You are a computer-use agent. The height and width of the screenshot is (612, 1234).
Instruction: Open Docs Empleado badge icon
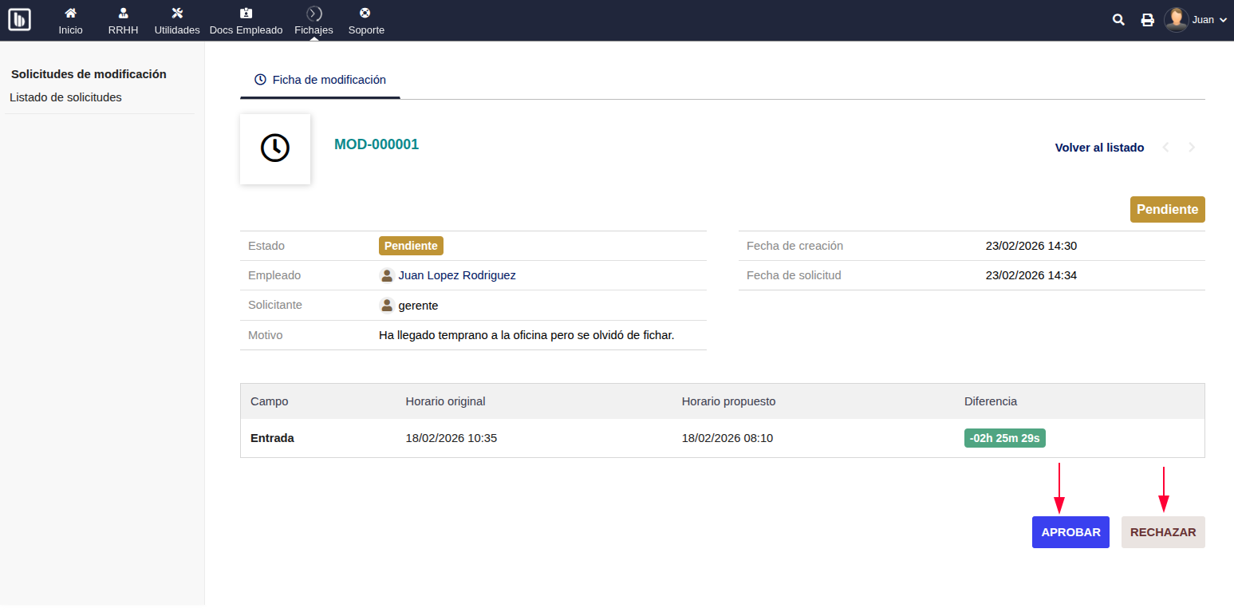(246, 14)
